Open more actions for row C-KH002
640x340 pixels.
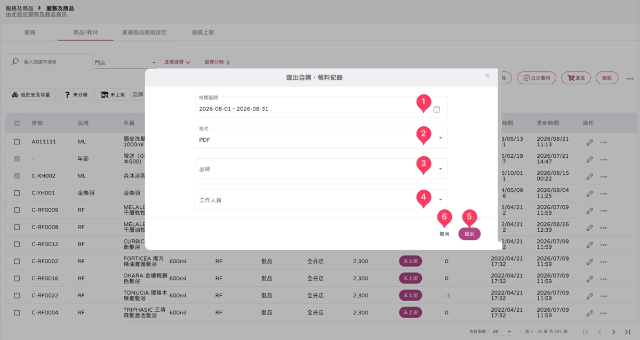tap(604, 176)
